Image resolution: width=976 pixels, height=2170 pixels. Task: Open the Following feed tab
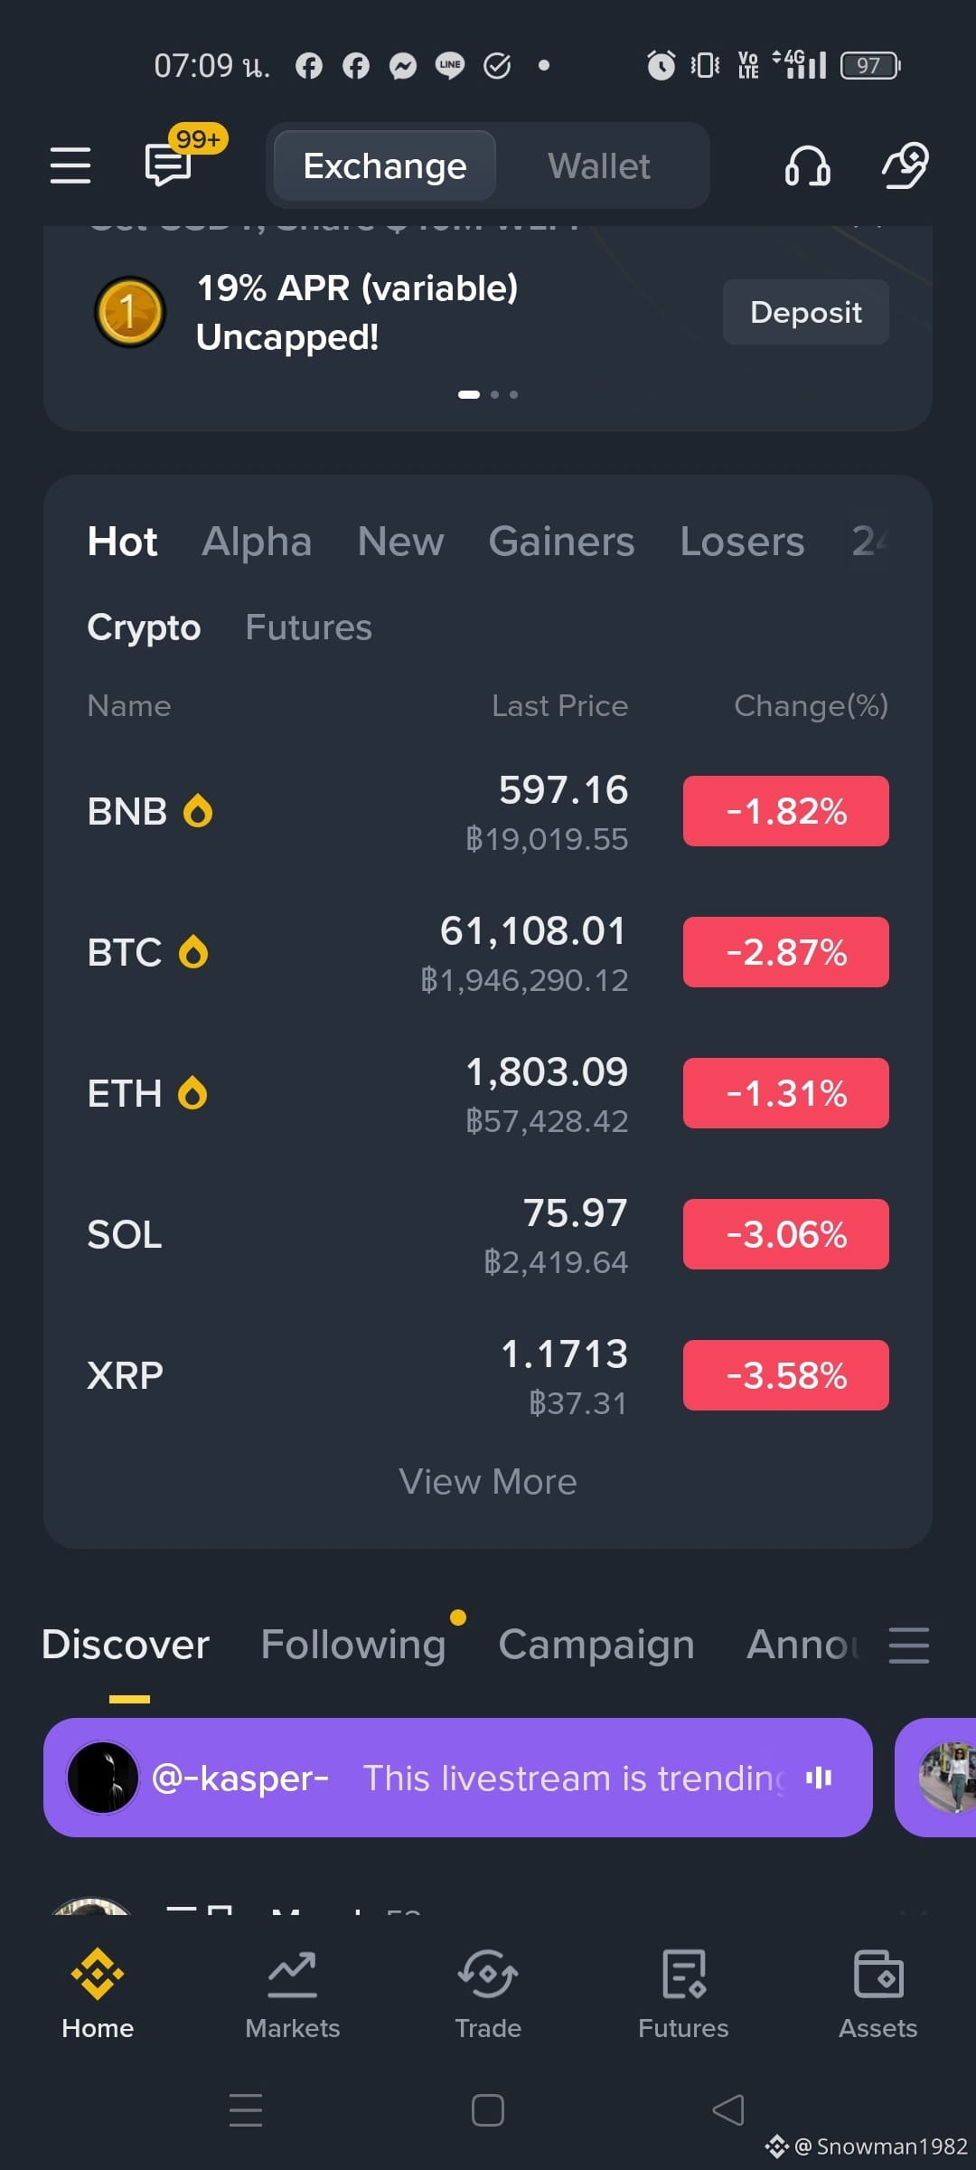tap(353, 1645)
